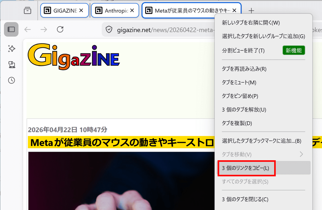Reload the page with the refresh icon
Image resolution: width=322 pixels, height=210 pixels.
click(60, 29)
